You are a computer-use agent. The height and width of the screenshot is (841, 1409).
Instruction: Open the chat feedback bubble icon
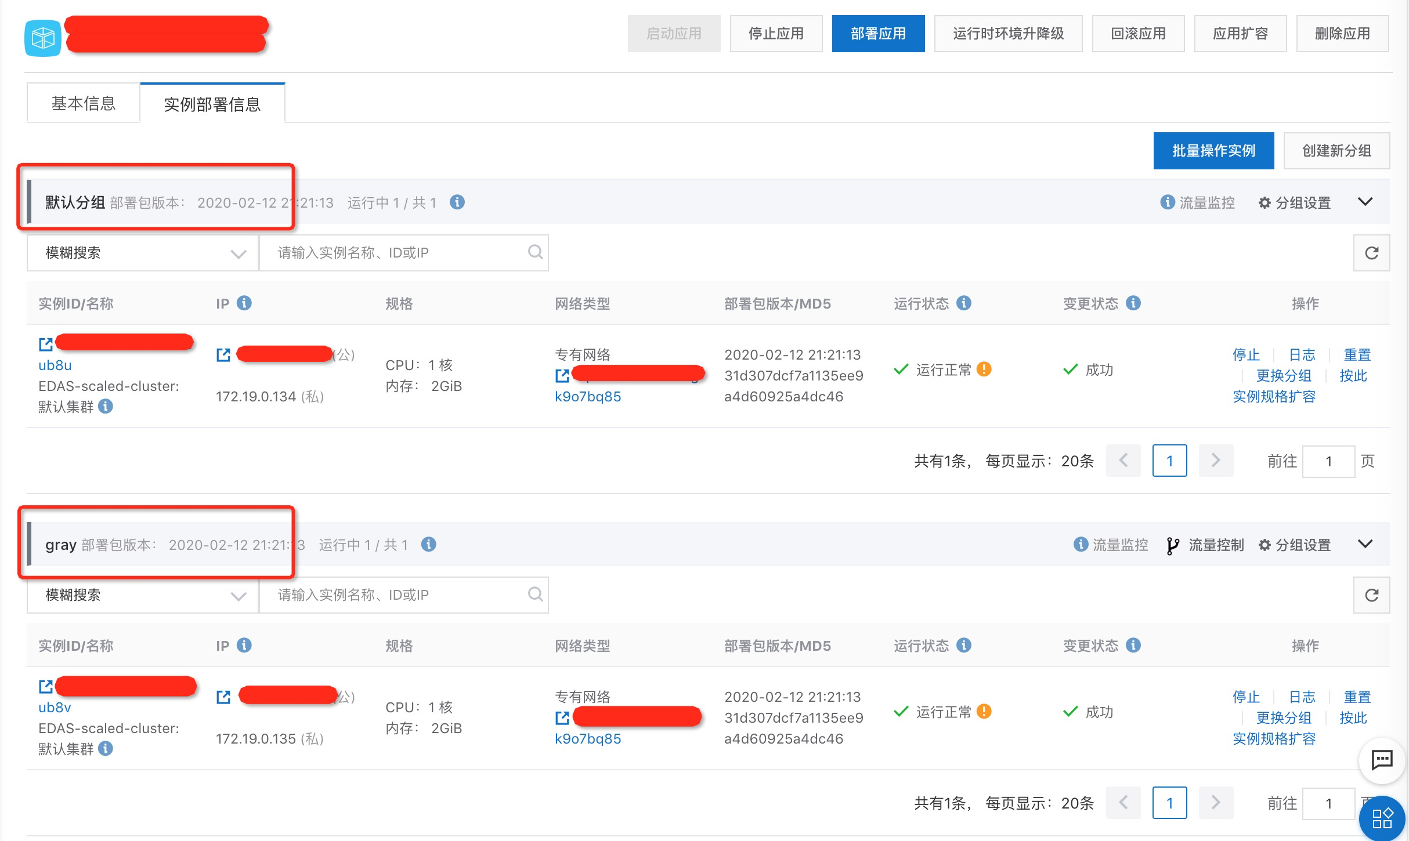[x=1382, y=759]
